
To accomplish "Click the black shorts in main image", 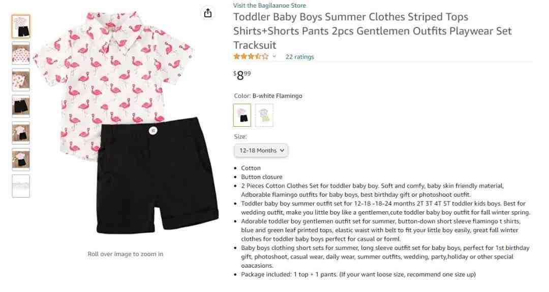I will [158, 174].
